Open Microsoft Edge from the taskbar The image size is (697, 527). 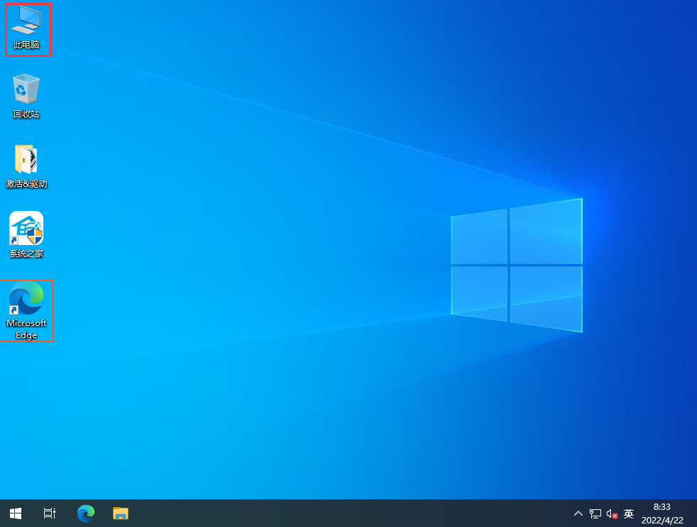pyautogui.click(x=85, y=513)
